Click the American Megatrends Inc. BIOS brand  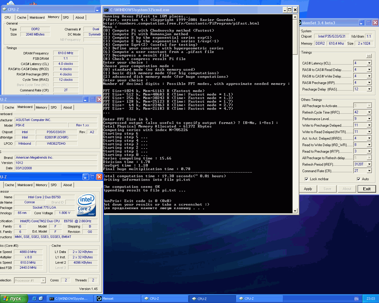pos(56,157)
